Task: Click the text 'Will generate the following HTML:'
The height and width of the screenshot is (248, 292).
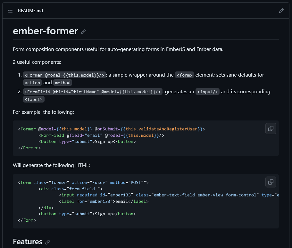Action: click(x=51, y=165)
